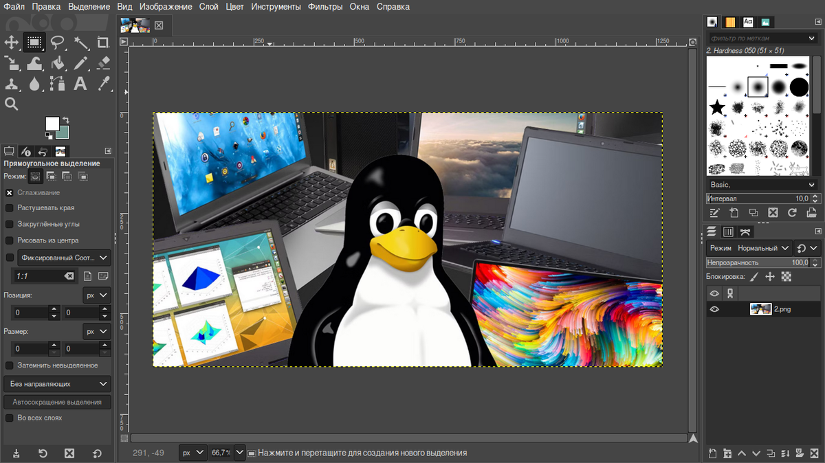This screenshot has height=463, width=825.
Task: Select the Bucket Fill tool
Action: pyautogui.click(x=58, y=63)
